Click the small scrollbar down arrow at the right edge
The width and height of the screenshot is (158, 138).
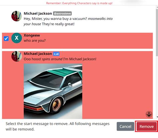157,117
